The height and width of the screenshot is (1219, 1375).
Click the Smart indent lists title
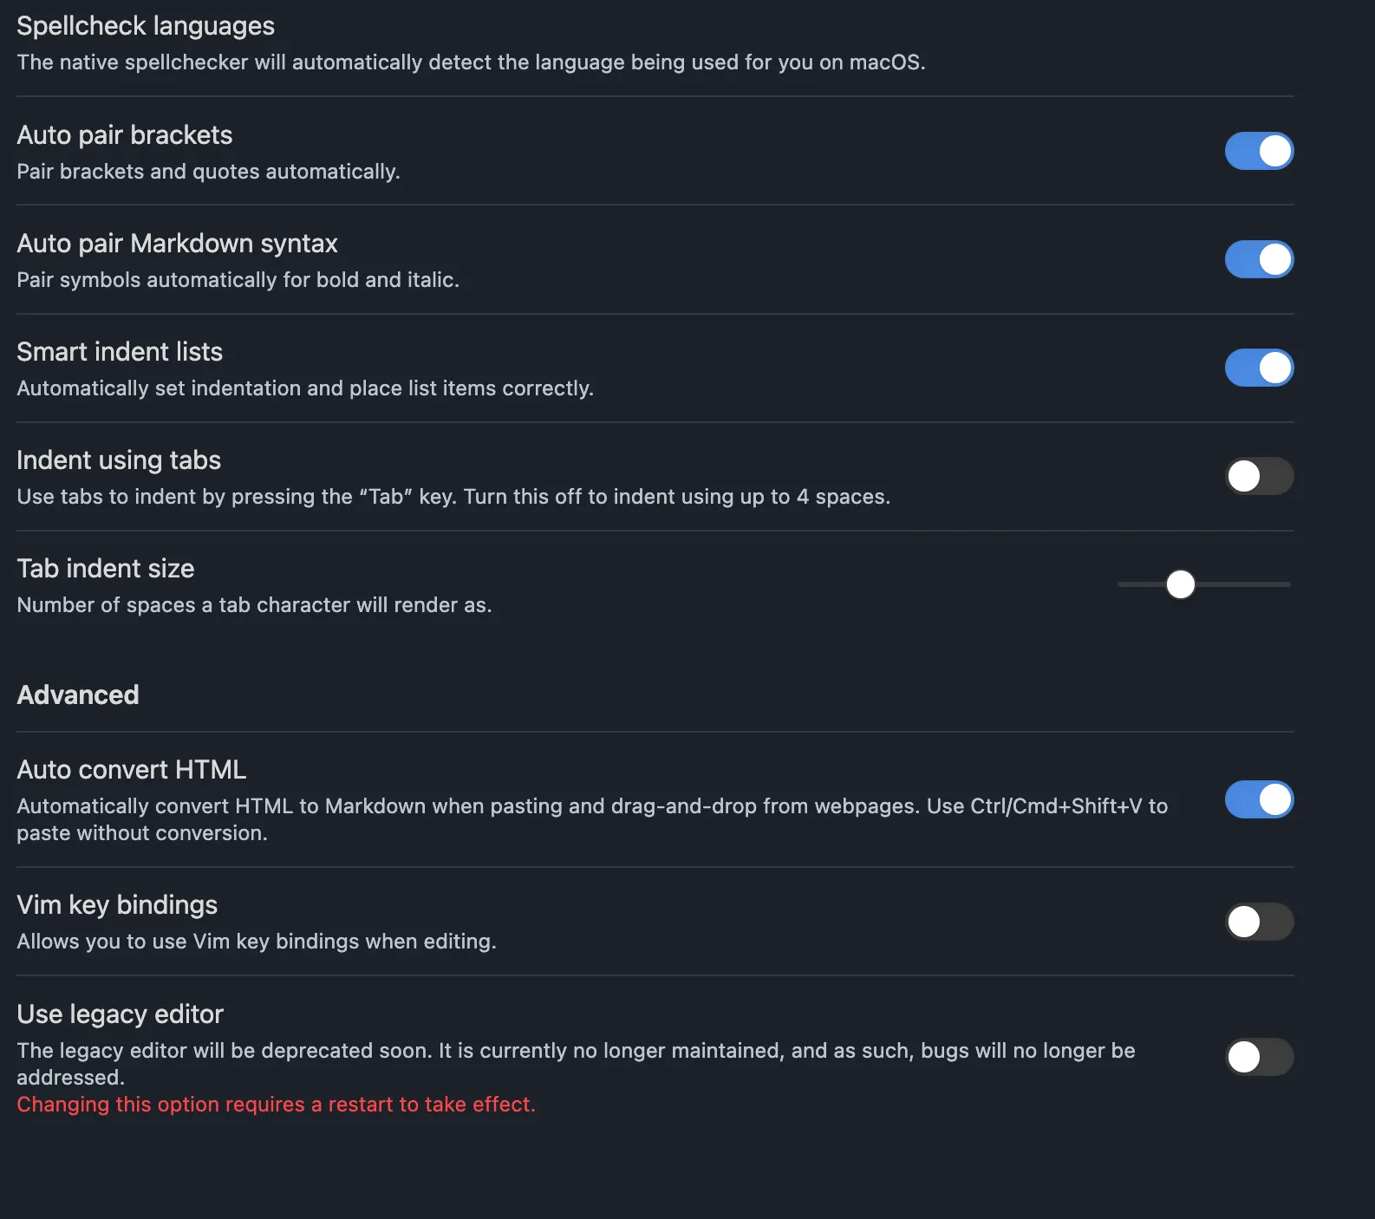pyautogui.click(x=120, y=352)
